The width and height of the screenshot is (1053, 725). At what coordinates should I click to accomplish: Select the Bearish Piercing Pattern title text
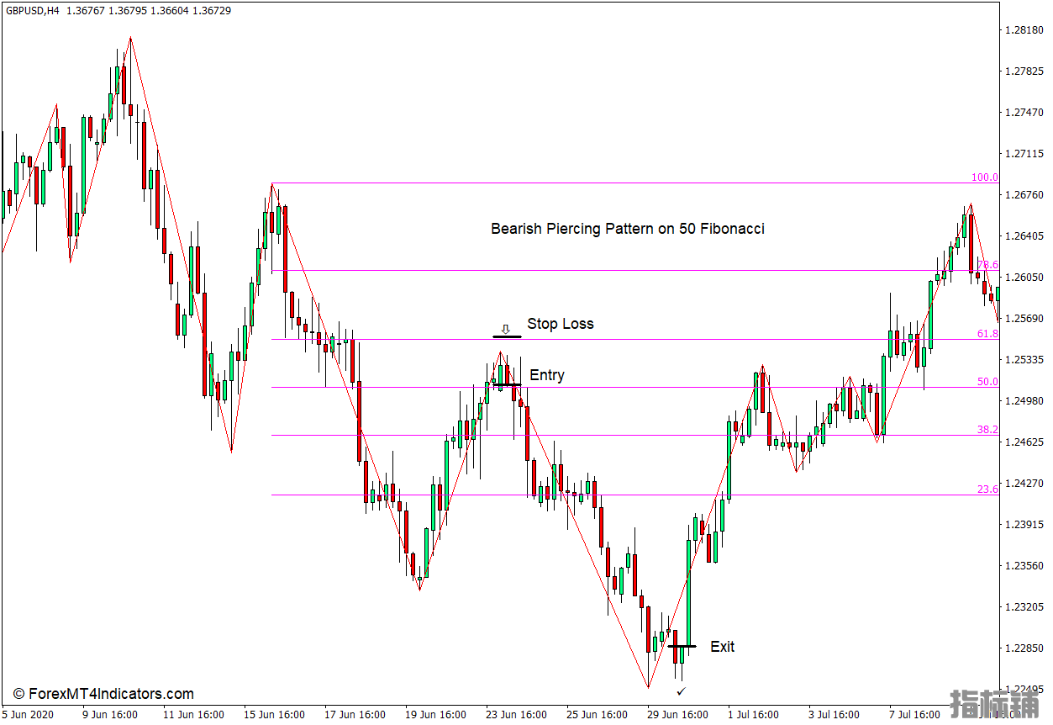coord(628,228)
